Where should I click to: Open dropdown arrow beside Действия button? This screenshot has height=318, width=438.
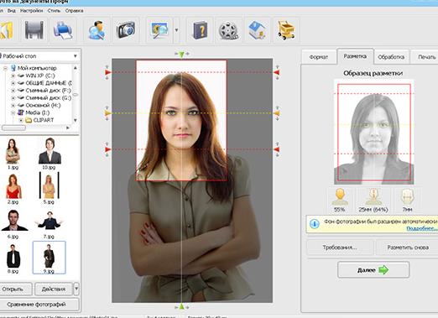click(76, 289)
